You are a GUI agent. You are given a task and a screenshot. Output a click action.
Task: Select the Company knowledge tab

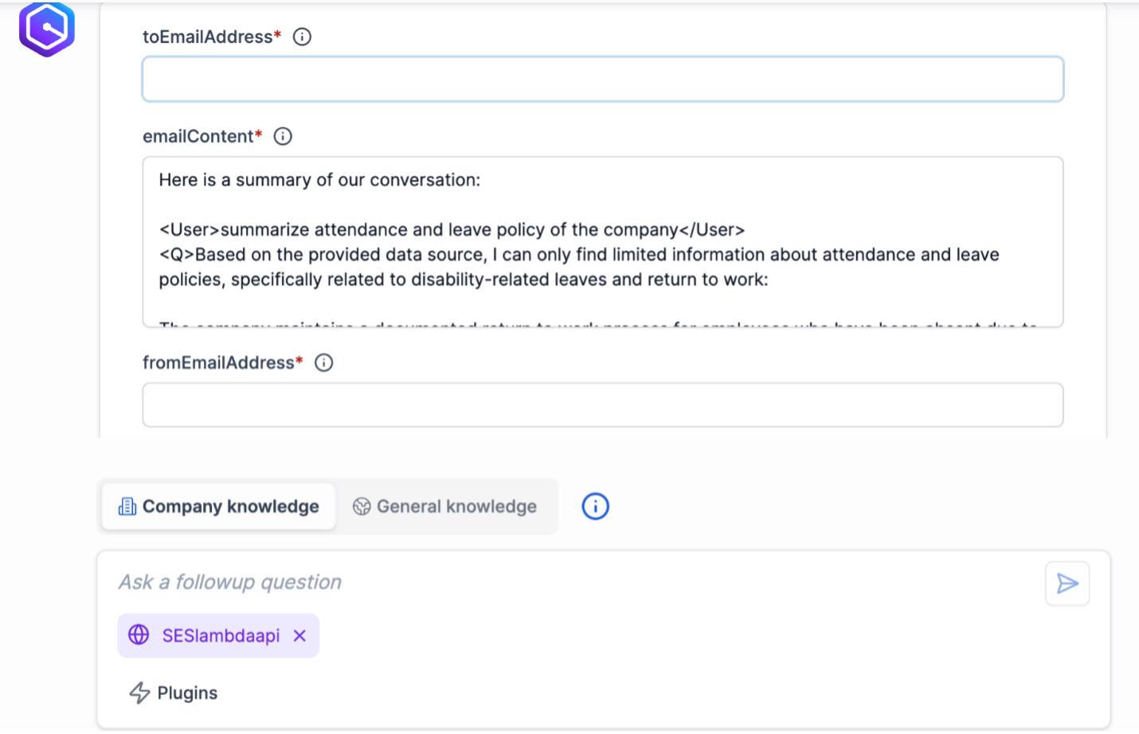217,506
